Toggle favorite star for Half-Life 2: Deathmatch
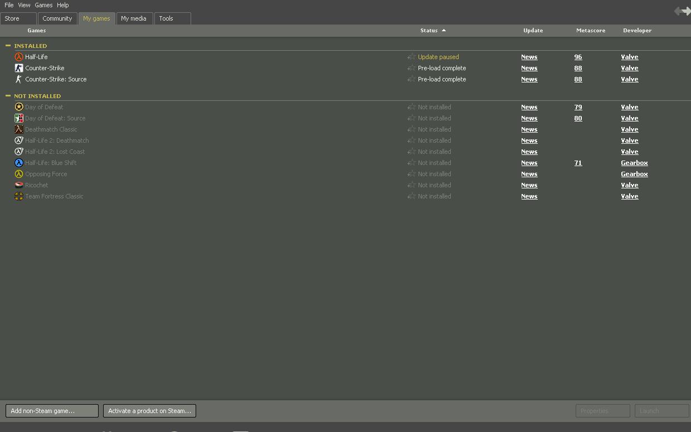This screenshot has width=691, height=432. (x=411, y=140)
